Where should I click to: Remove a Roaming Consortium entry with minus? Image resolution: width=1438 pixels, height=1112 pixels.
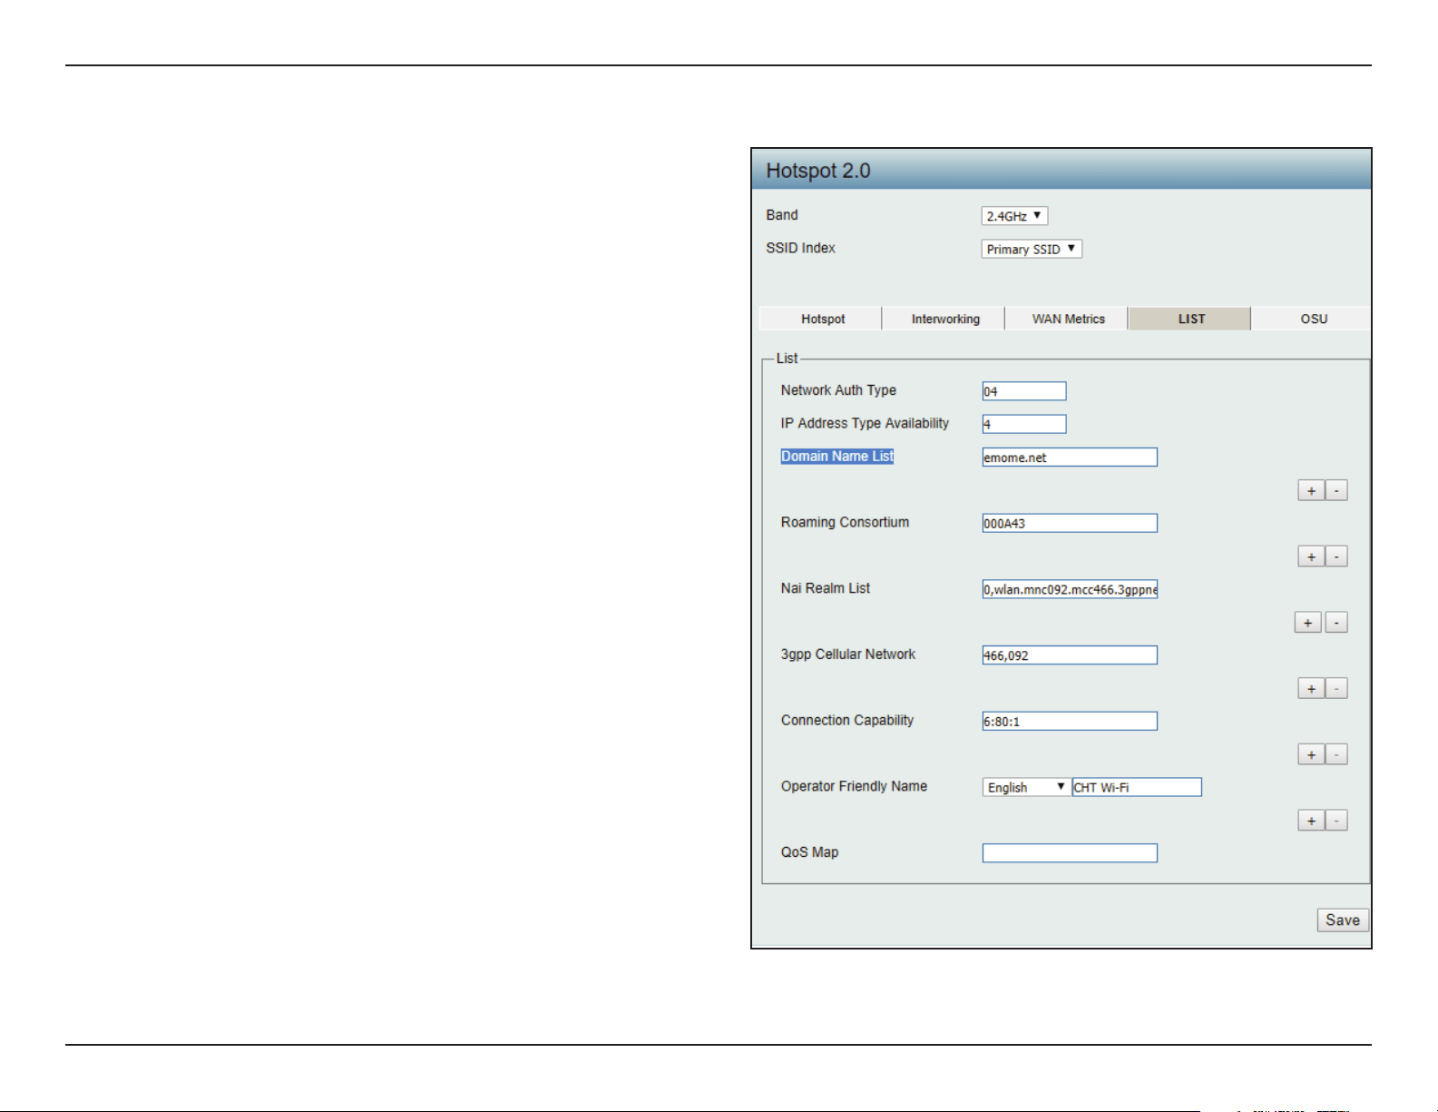[1336, 556]
